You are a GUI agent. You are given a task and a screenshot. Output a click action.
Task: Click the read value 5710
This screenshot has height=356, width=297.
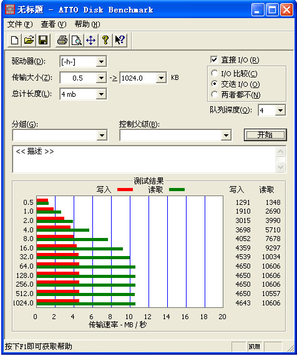pos(273,230)
